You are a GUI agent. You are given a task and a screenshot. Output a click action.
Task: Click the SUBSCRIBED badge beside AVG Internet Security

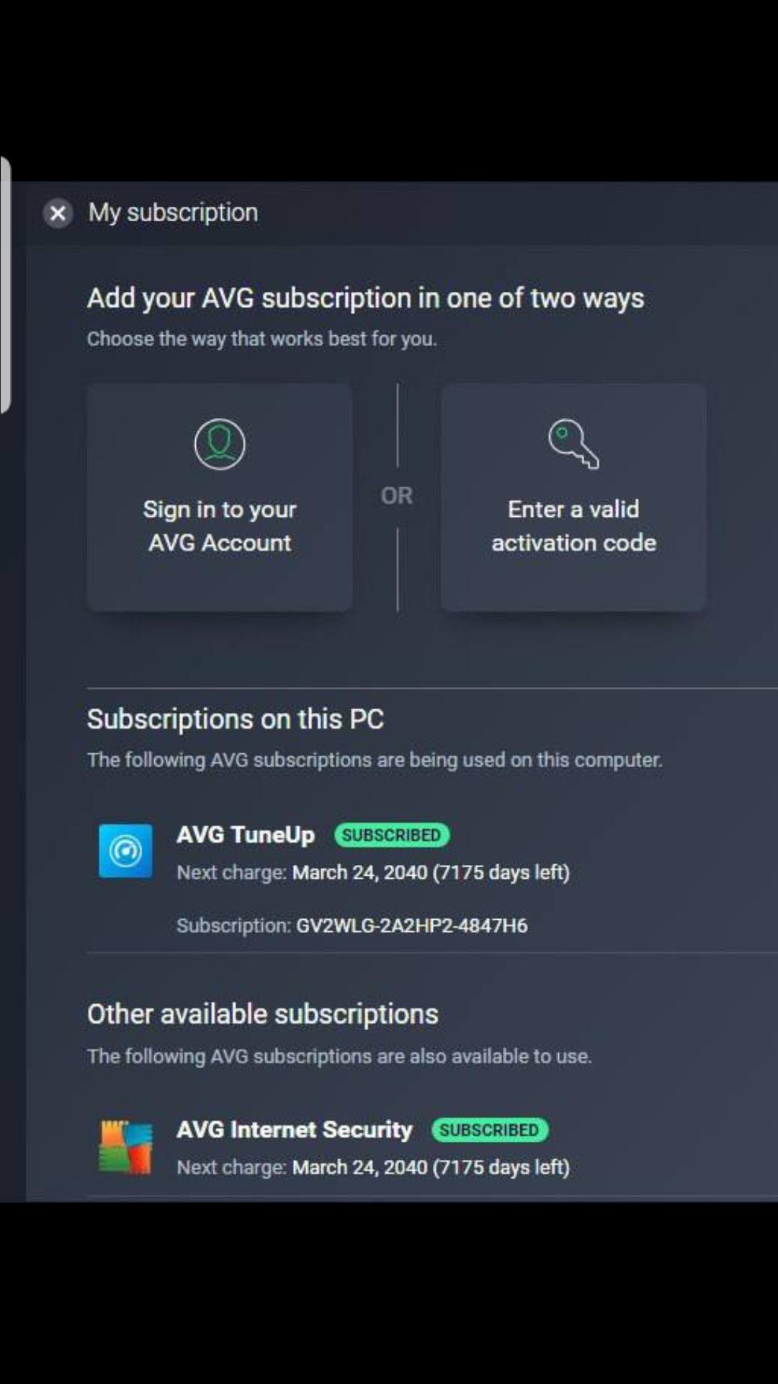[x=489, y=1130]
